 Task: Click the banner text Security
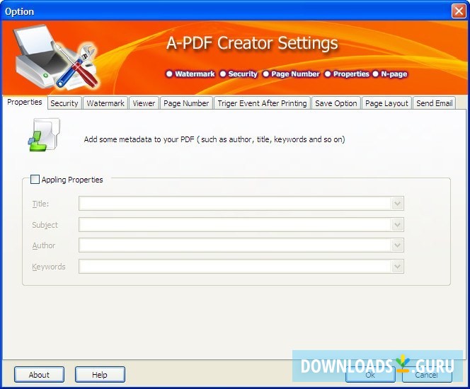[243, 74]
